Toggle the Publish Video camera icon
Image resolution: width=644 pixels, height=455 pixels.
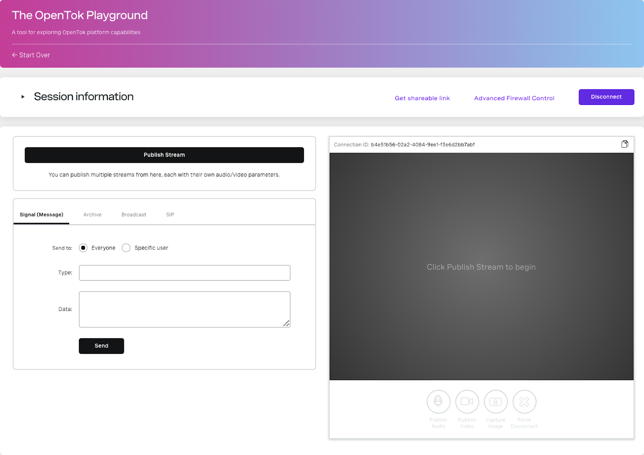point(467,401)
